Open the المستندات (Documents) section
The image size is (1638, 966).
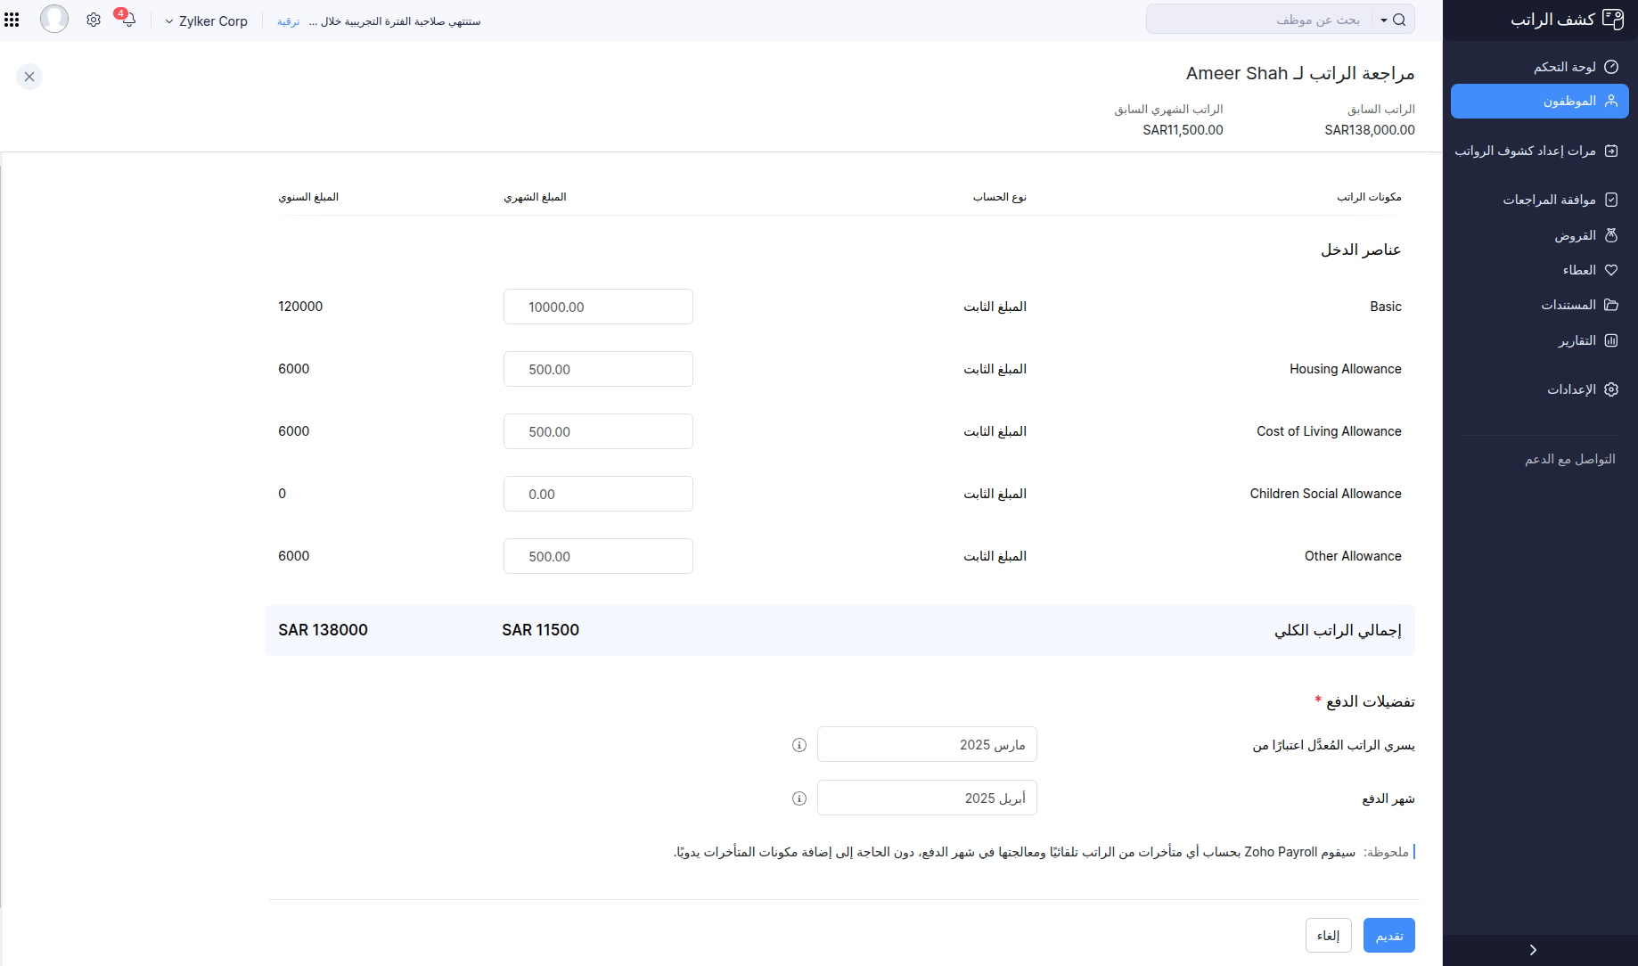pyautogui.click(x=1570, y=304)
